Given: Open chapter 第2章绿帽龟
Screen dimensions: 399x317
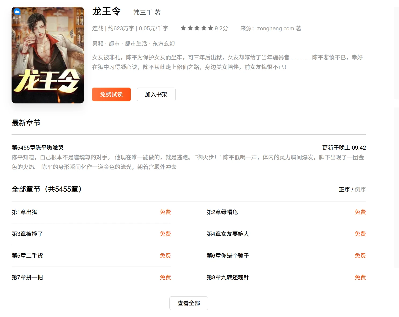Looking at the screenshot, I should tap(222, 212).
